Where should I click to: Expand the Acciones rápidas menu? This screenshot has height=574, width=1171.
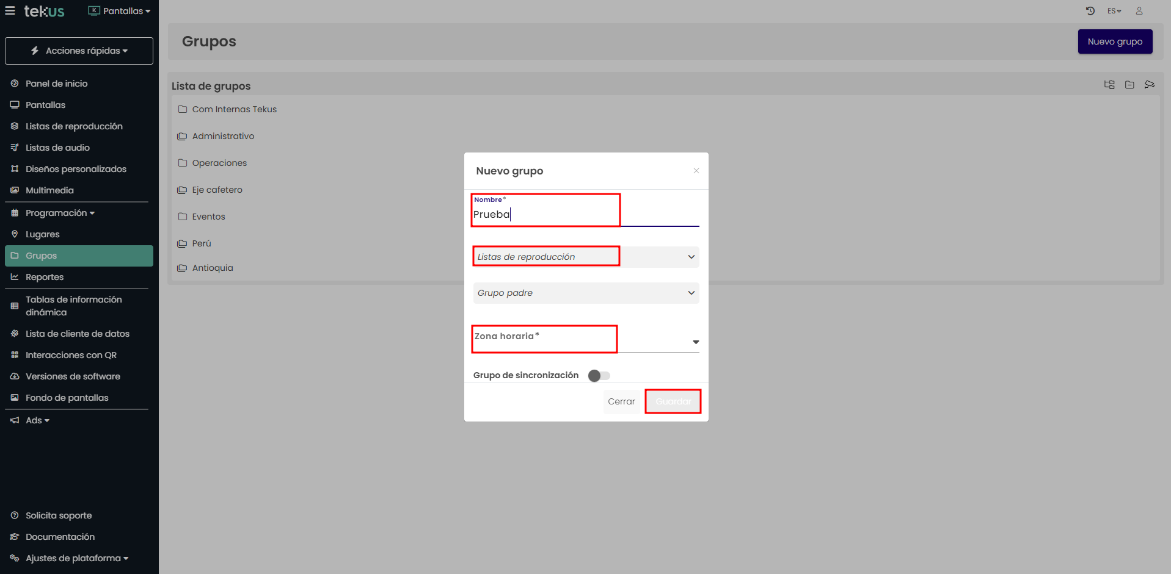(x=79, y=51)
